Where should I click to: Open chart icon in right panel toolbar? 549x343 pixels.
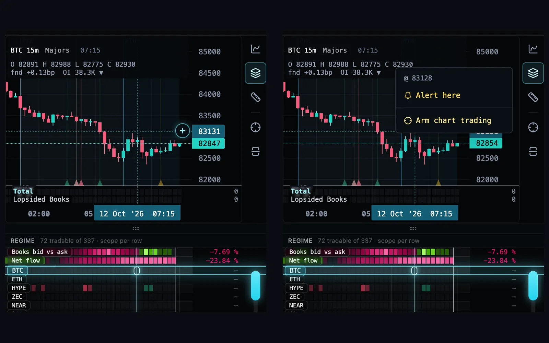tap(533, 49)
